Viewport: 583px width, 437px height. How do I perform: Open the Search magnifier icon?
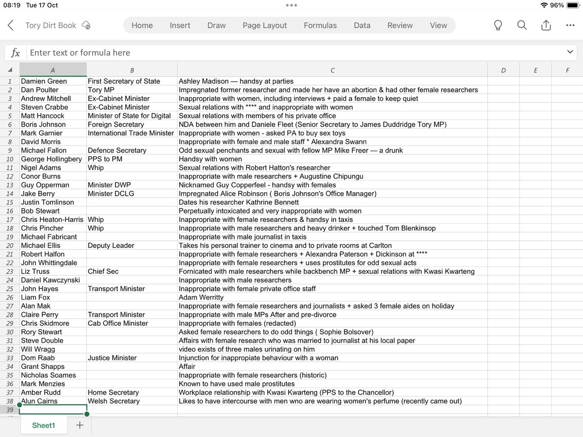pos(522,25)
